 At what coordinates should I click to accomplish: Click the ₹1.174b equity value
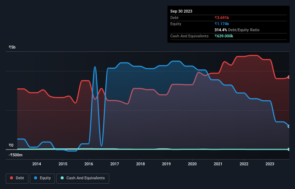tap(222, 24)
